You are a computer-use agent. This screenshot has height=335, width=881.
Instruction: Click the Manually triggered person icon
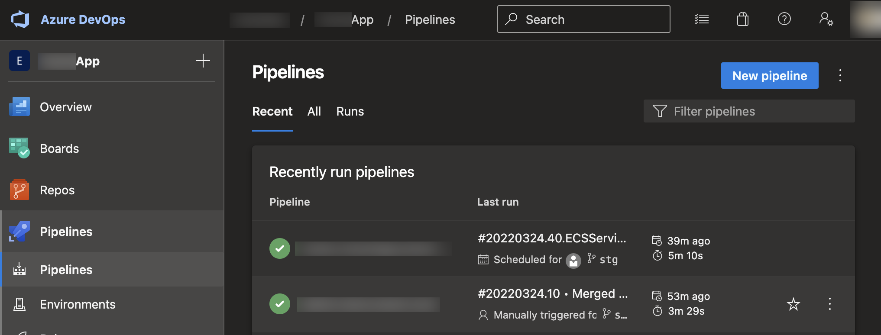tap(483, 315)
